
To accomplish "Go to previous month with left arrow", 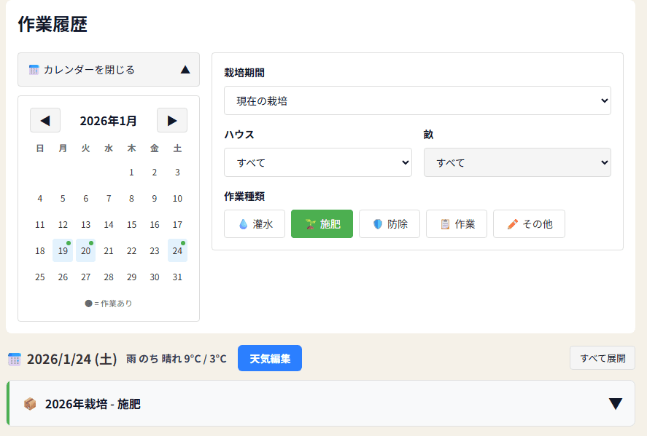I will [x=44, y=120].
